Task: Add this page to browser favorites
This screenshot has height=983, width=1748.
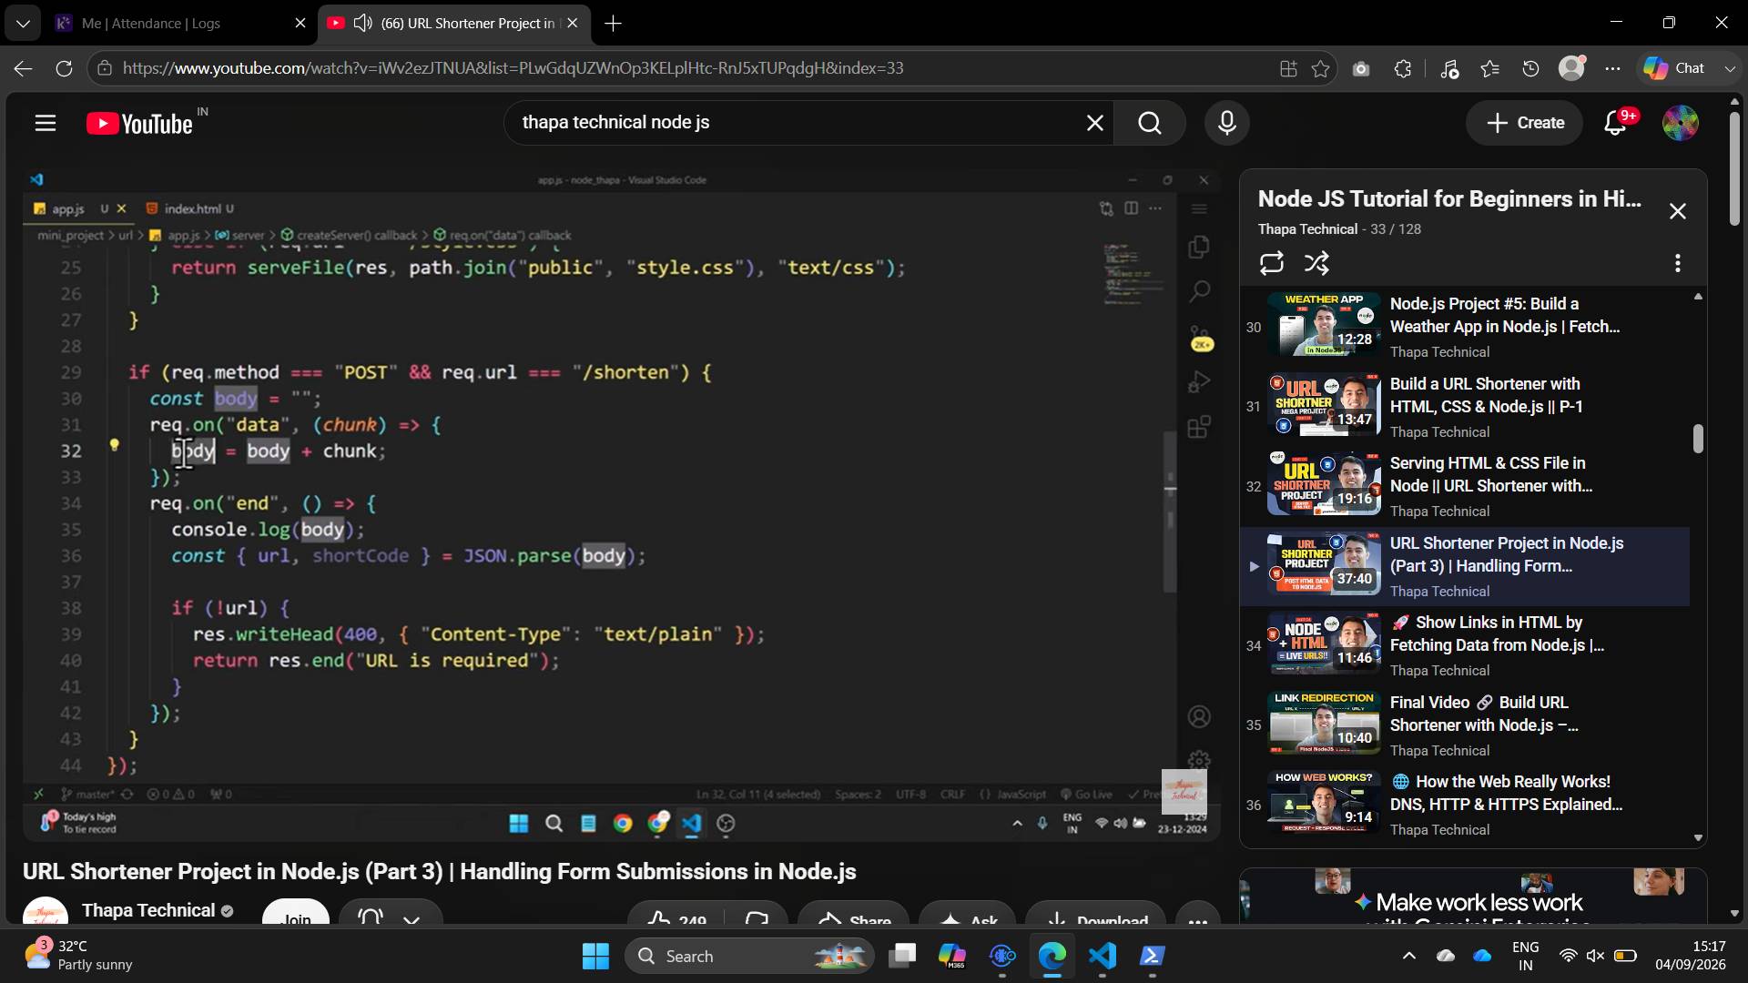Action: point(1320,68)
